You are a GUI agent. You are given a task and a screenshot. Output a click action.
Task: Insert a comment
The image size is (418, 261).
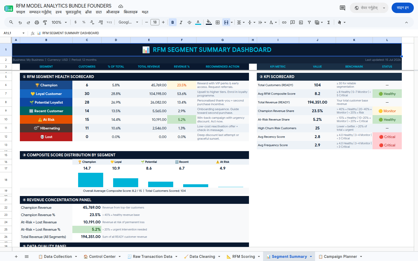pos(293,22)
